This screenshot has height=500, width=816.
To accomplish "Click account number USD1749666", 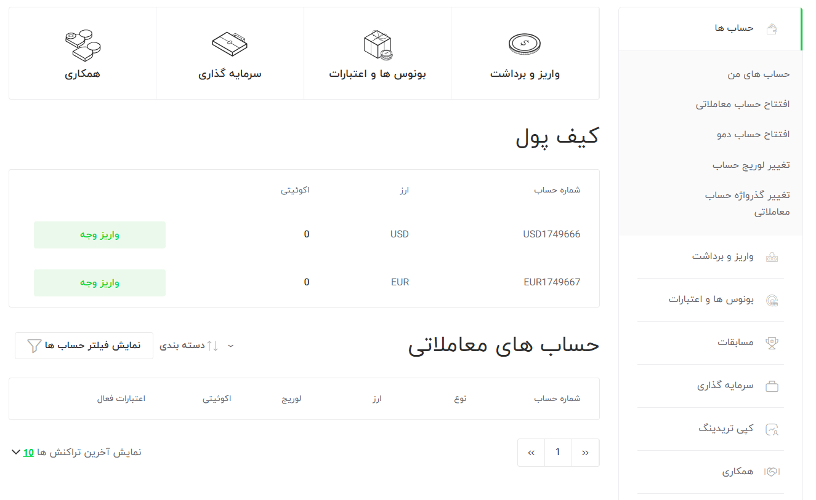I will 552,234.
